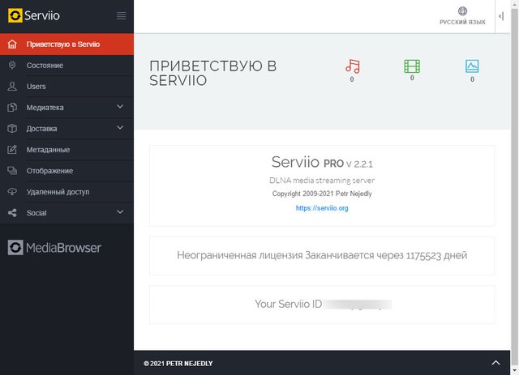This screenshot has width=519, height=375.
Task: Click the scroll-to-top arrow in footer
Action: [495, 363]
